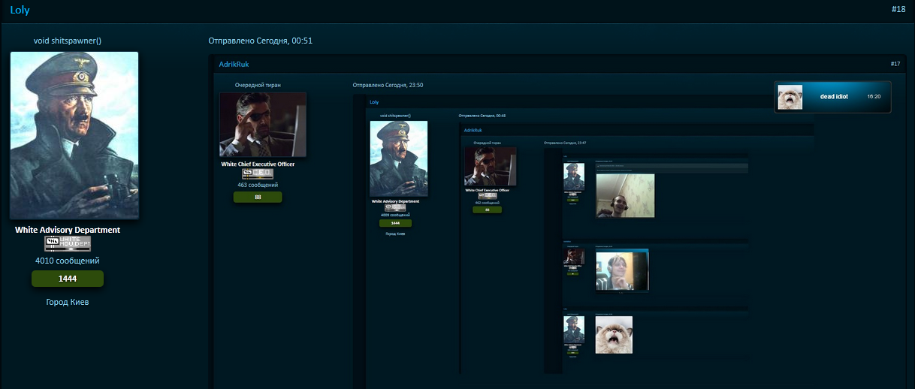Open the 'dead idiot' notification popup
The image size is (915, 389).
pos(832,97)
